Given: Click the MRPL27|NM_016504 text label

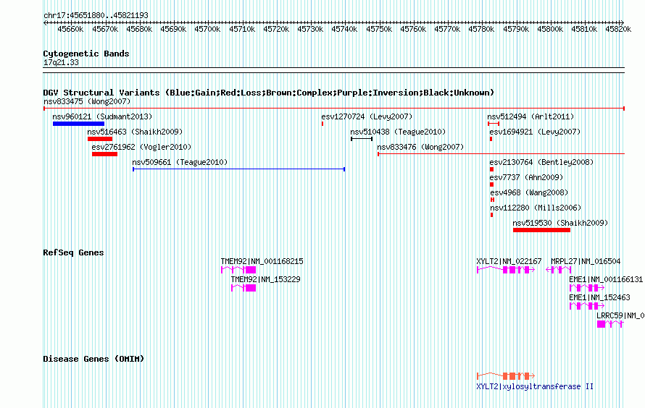Looking at the screenshot, I should [586, 261].
